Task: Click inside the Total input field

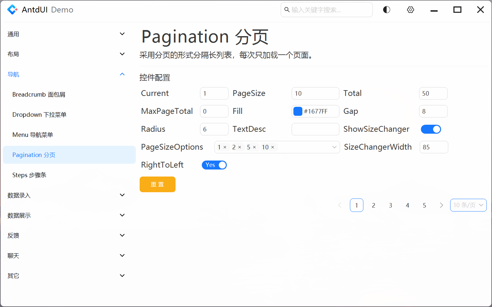Action: point(433,93)
